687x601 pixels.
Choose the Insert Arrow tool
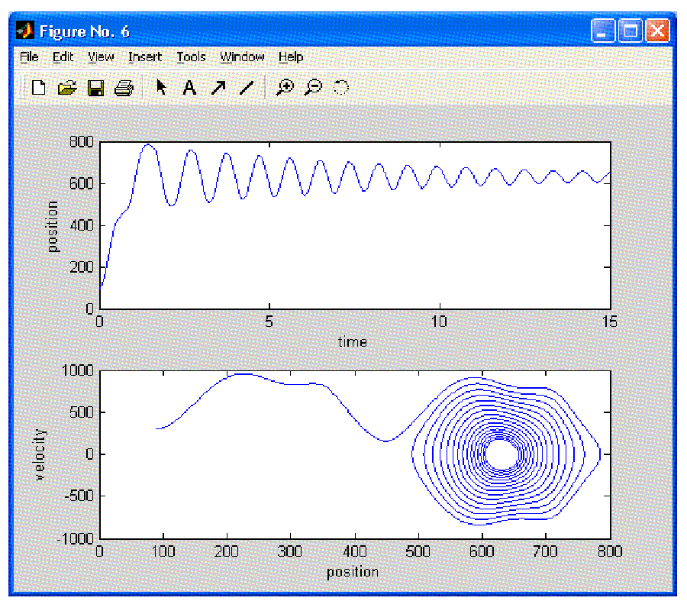click(218, 88)
